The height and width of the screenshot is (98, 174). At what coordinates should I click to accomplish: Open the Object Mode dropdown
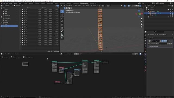69,6
